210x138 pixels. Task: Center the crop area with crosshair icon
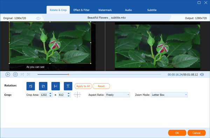pyautogui.click(x=77, y=95)
